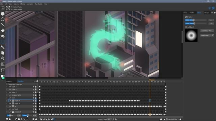Open layer settings gear icon in Layers panel
The image size is (216, 121).
tap(36, 119)
